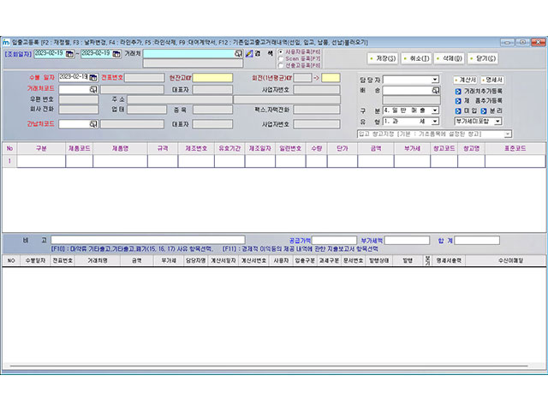
Task: Click the 계산서 button
Action: pos(466,80)
